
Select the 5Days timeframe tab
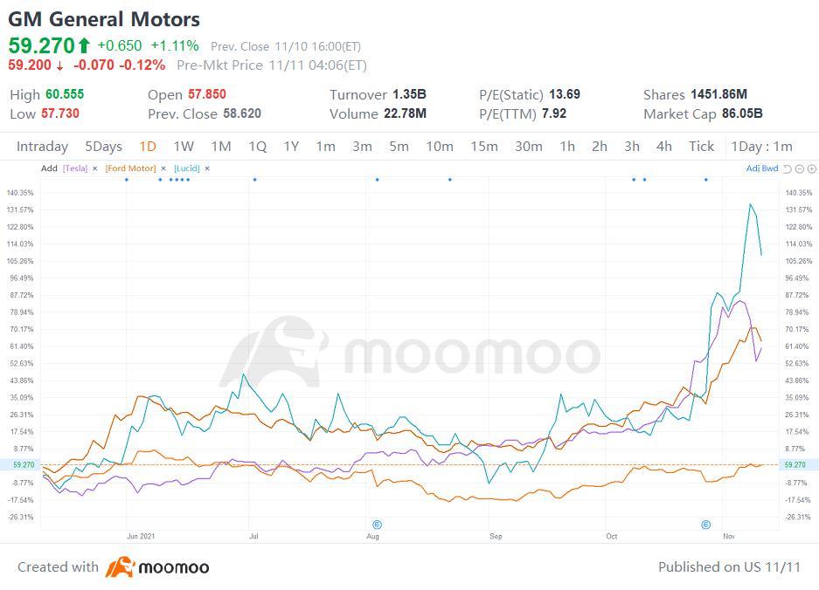pos(103,147)
